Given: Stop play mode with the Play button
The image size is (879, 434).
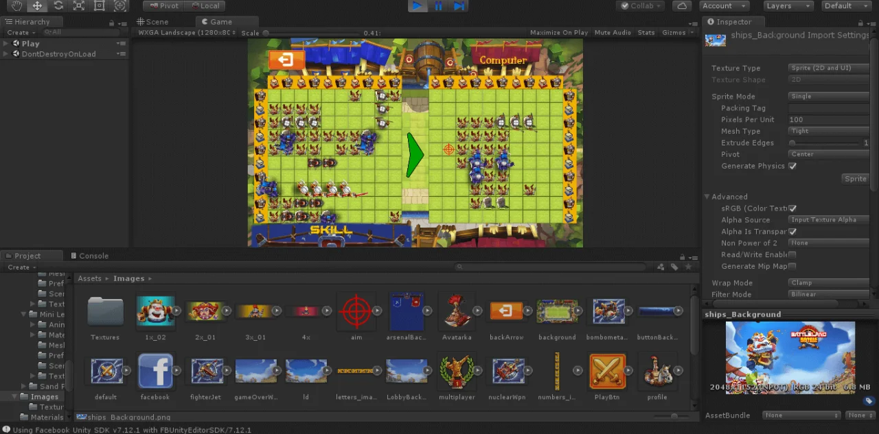Looking at the screenshot, I should [x=418, y=5].
